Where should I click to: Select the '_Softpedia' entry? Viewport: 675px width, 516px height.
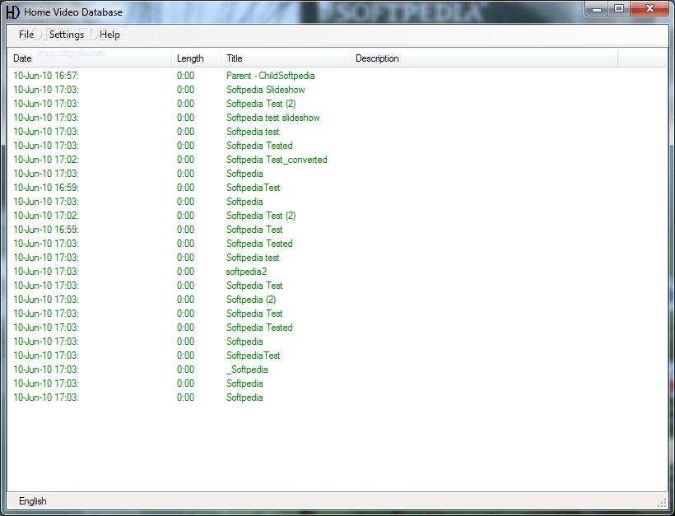247,370
